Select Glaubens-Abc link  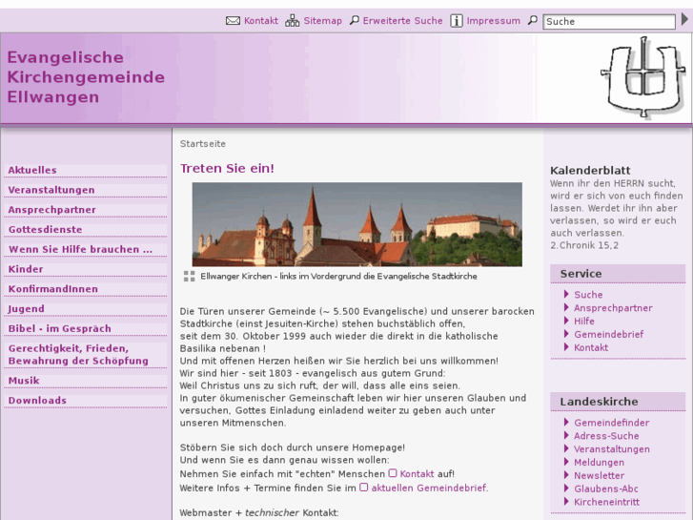click(x=605, y=489)
